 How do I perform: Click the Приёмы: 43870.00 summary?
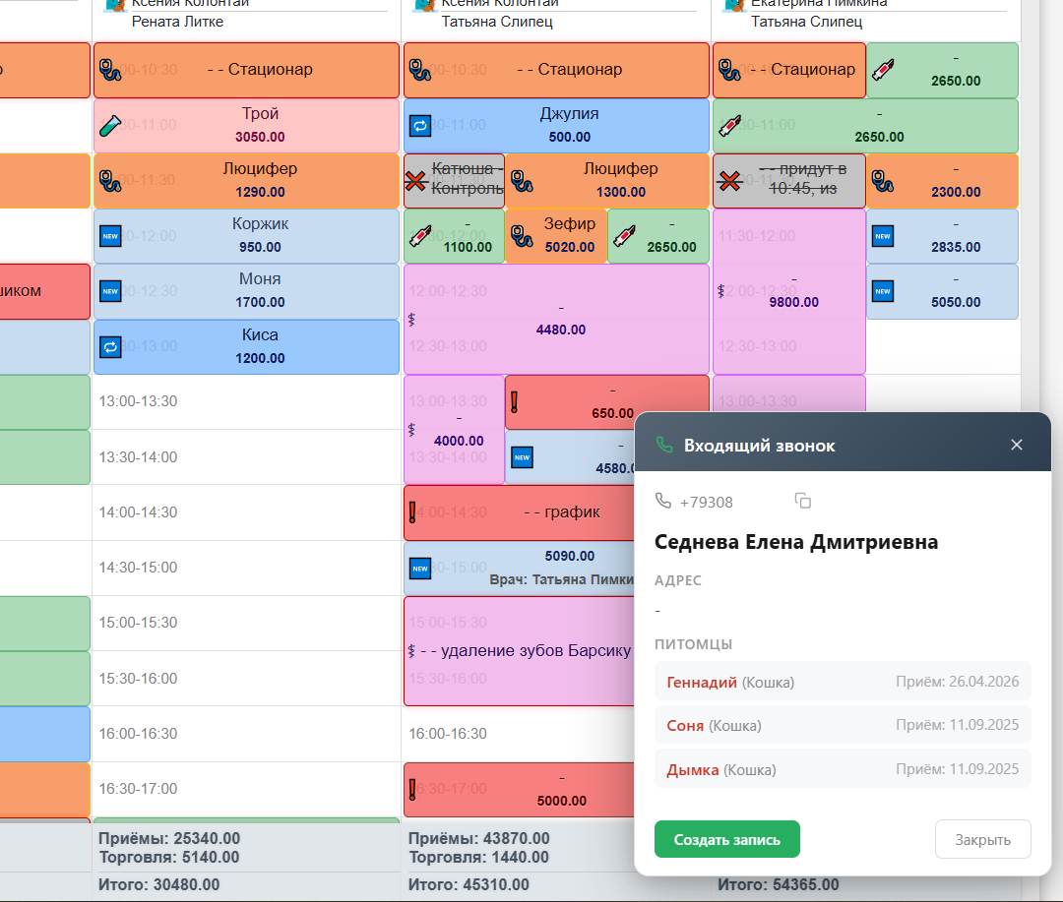click(x=478, y=838)
